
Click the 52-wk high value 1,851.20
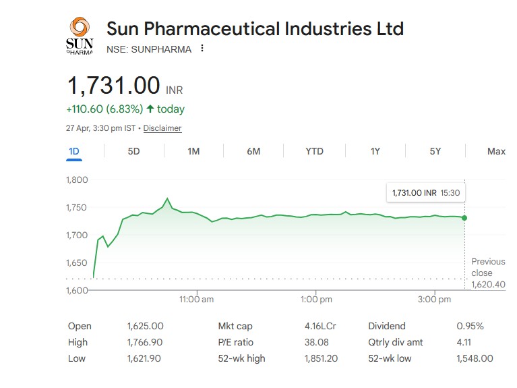(x=321, y=358)
